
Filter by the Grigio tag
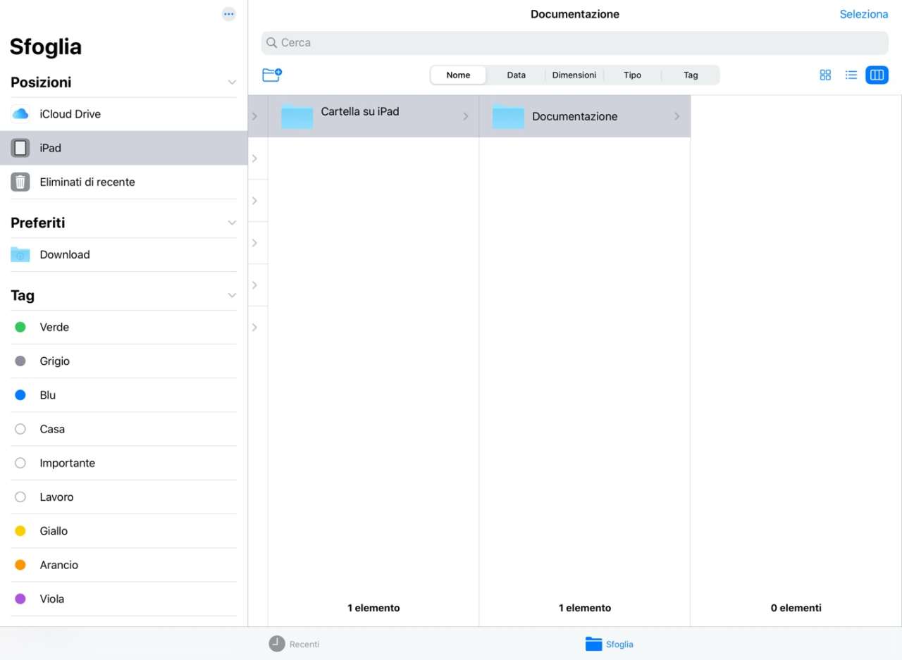(x=124, y=361)
